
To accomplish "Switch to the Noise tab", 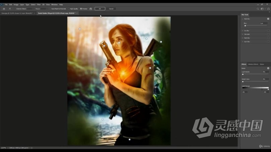I will click(x=262, y=64).
